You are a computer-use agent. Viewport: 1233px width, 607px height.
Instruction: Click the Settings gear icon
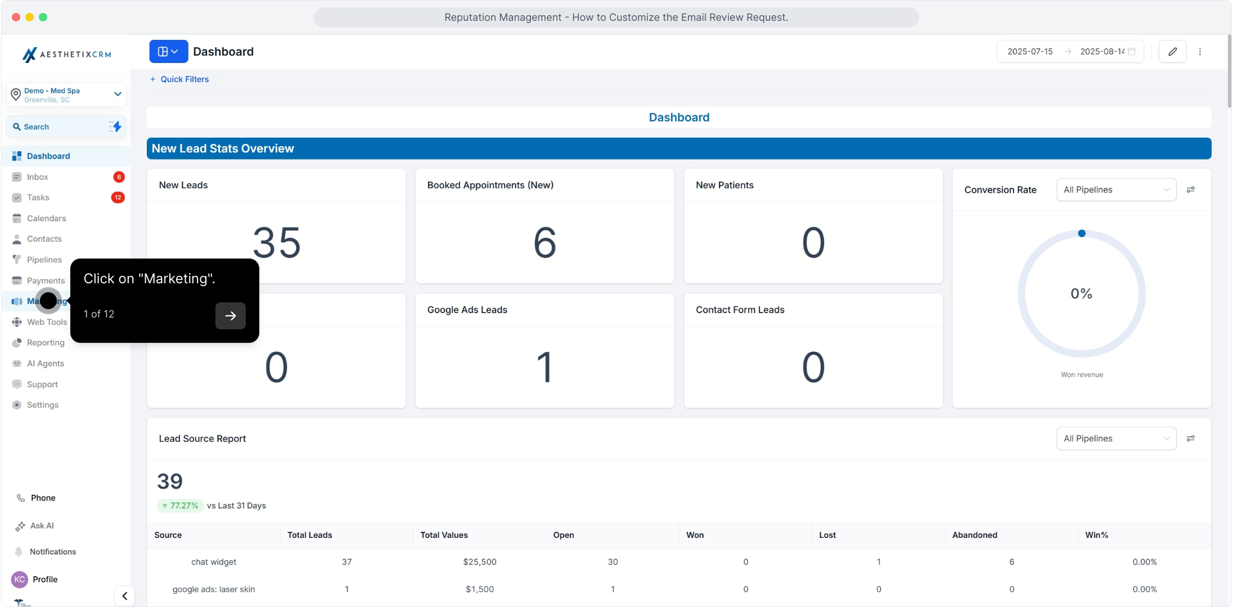[x=17, y=405]
